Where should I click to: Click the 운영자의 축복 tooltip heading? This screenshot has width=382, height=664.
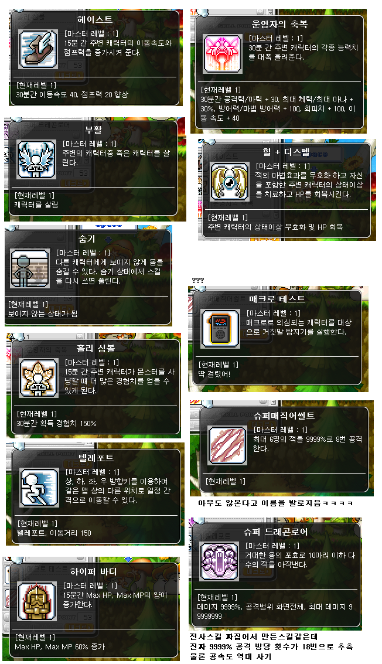279,23
